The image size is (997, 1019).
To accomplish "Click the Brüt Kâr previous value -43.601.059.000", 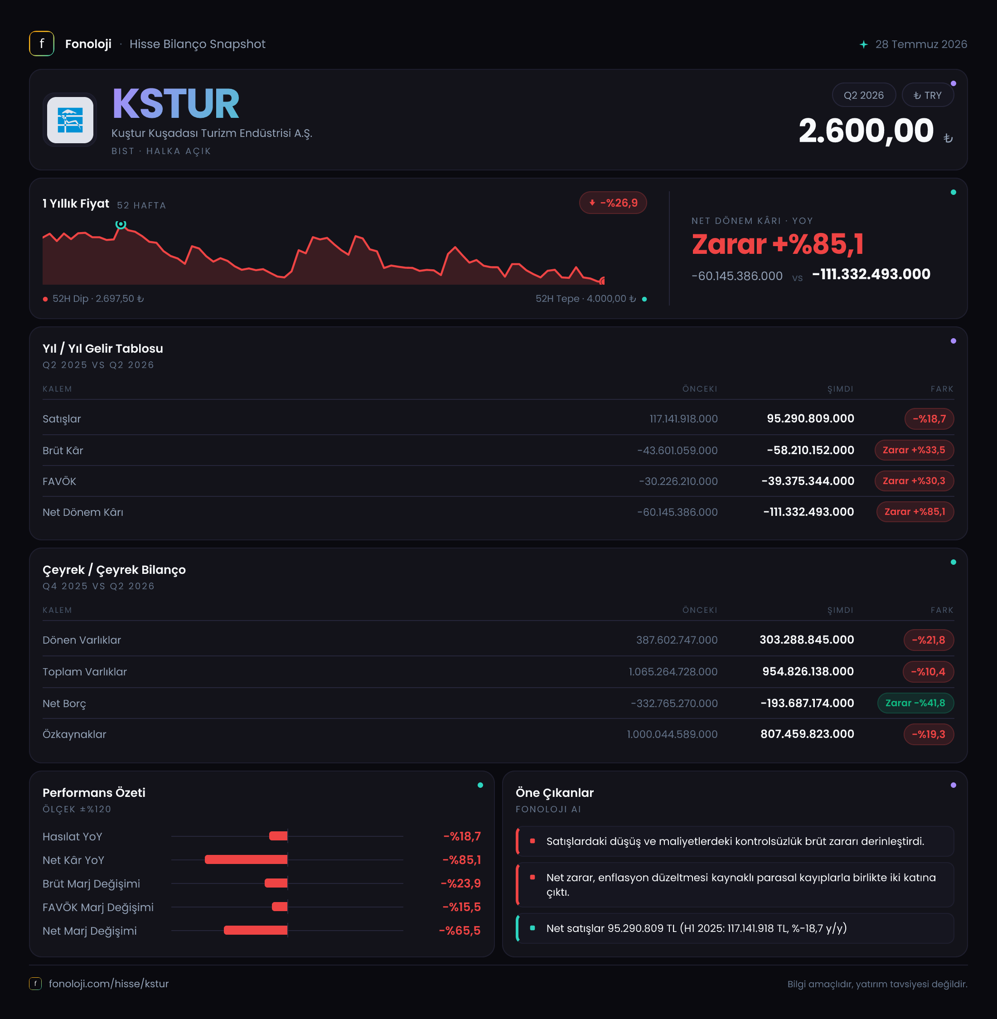I will click(x=677, y=450).
